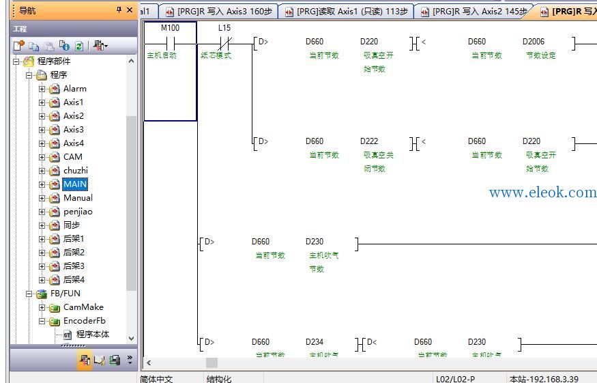597x383 pixels.
Task: Click the copy icon in navigation toolbar
Action: click(34, 46)
